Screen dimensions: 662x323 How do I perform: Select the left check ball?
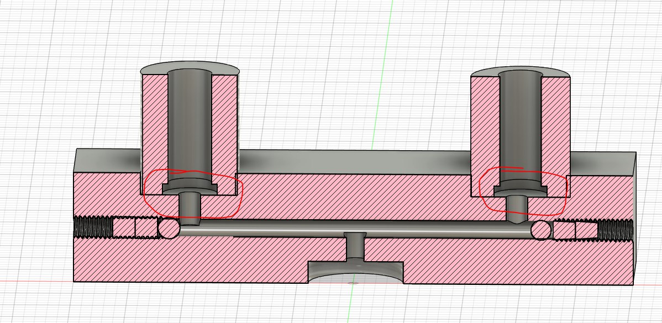click(169, 228)
